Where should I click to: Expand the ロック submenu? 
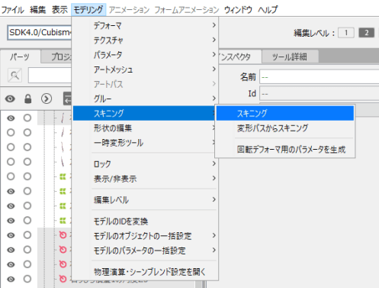pyautogui.click(x=146, y=163)
